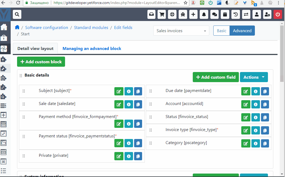This screenshot has width=285, height=177.
Task: Open the global search magnifier
Action: coord(17,14)
